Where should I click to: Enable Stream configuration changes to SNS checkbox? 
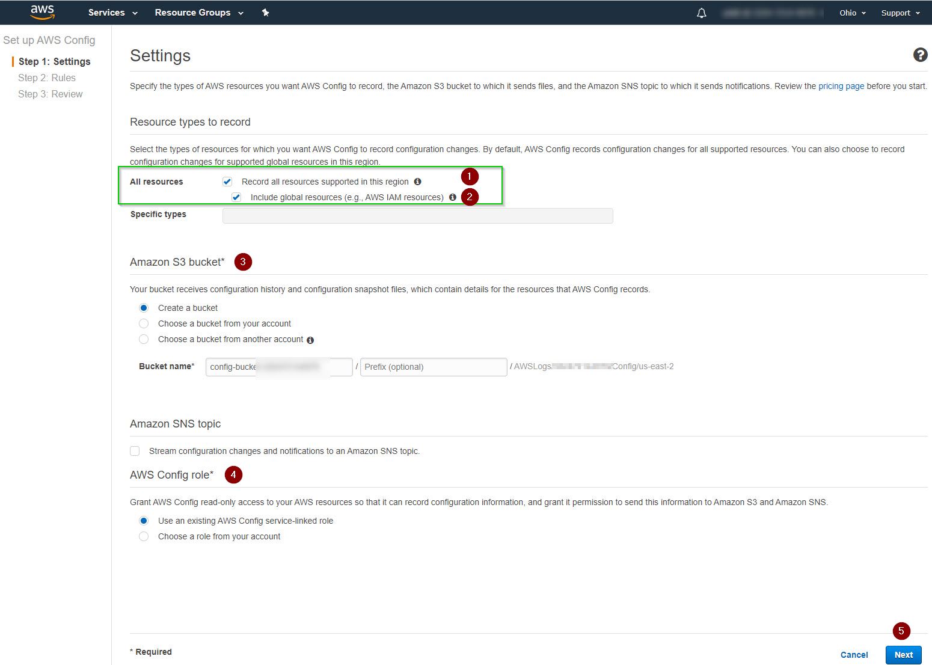tap(135, 451)
